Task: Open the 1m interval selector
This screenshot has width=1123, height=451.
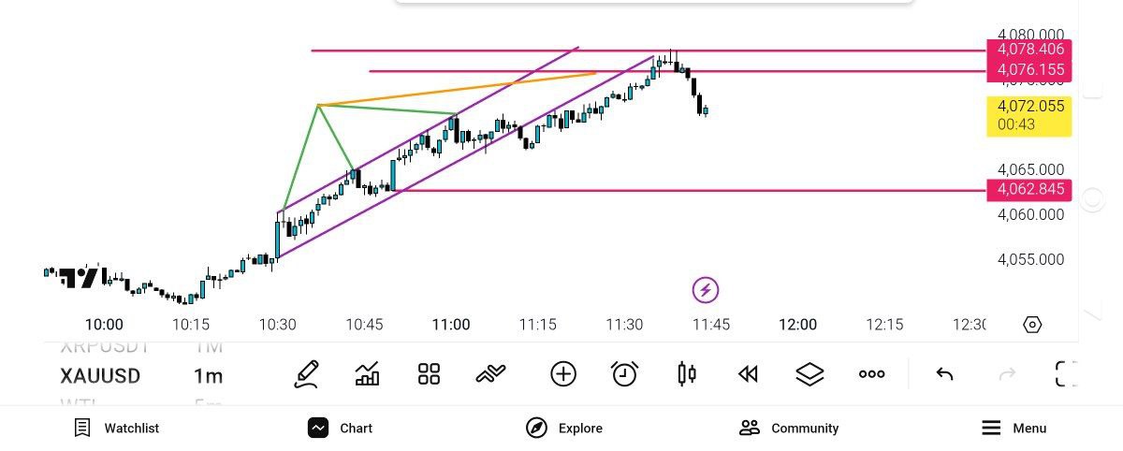Action: [x=208, y=376]
